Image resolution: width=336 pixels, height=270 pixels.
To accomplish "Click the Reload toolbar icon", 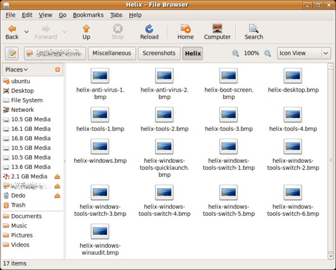I will [149, 31].
